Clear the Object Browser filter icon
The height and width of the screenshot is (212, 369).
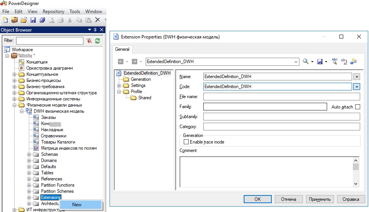(x=89, y=41)
